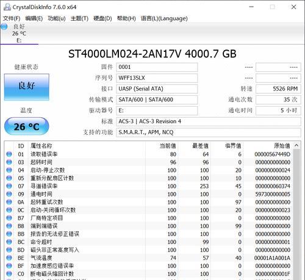Click the 健康状态 label
Screen dimensions: 305x280
point(26,67)
